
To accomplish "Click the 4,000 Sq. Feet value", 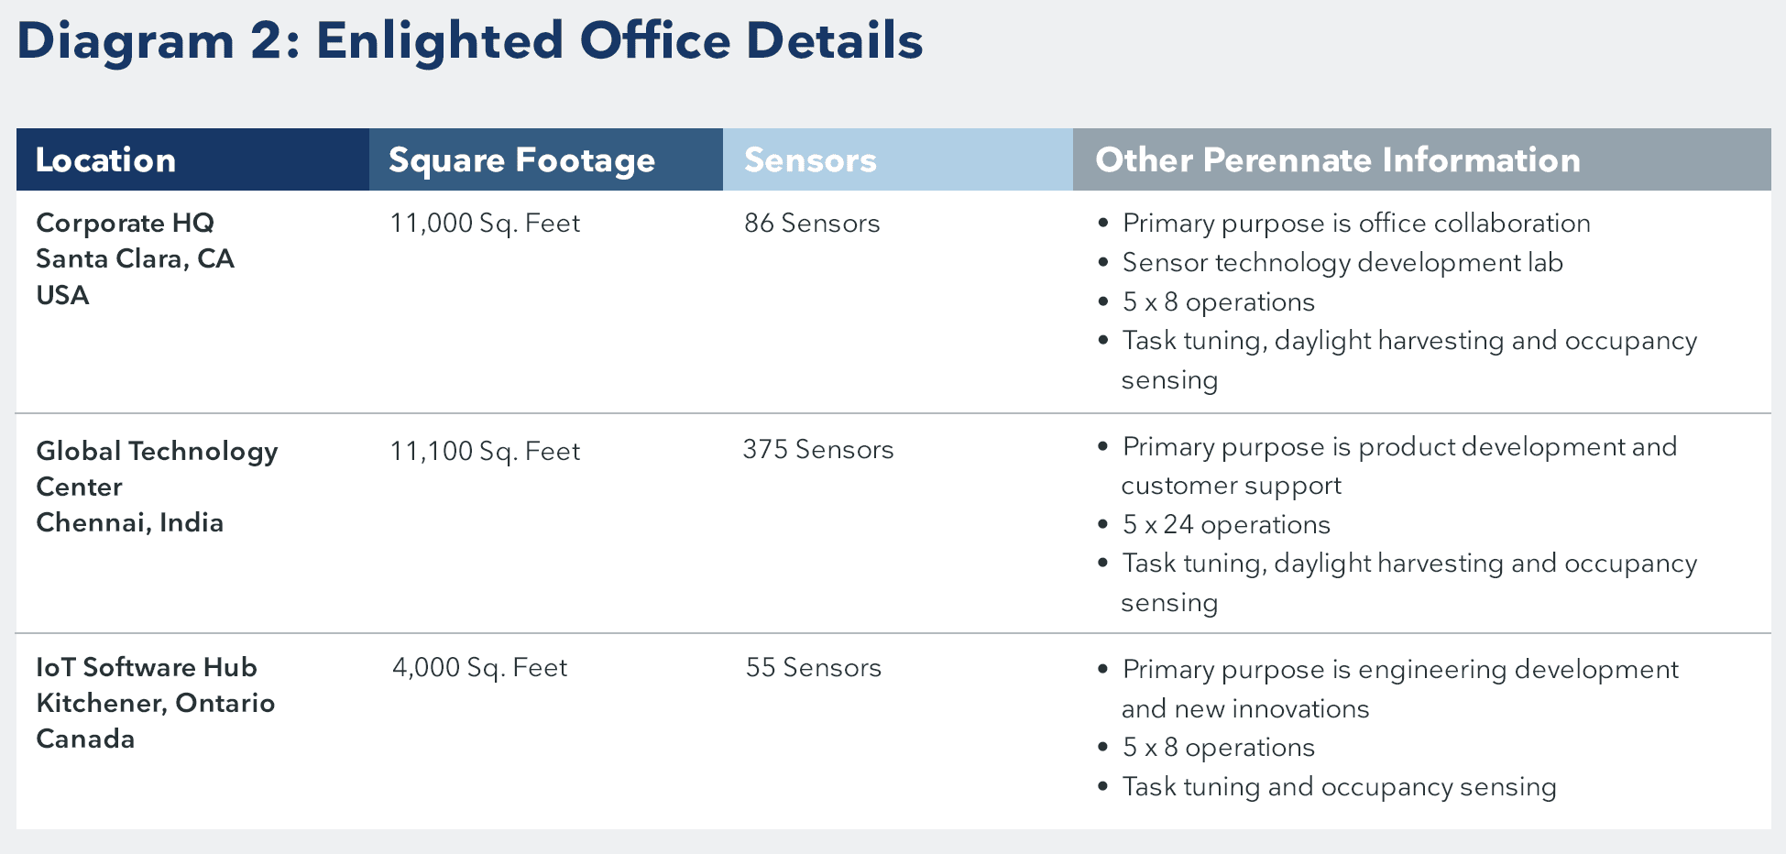I will click(x=479, y=668).
